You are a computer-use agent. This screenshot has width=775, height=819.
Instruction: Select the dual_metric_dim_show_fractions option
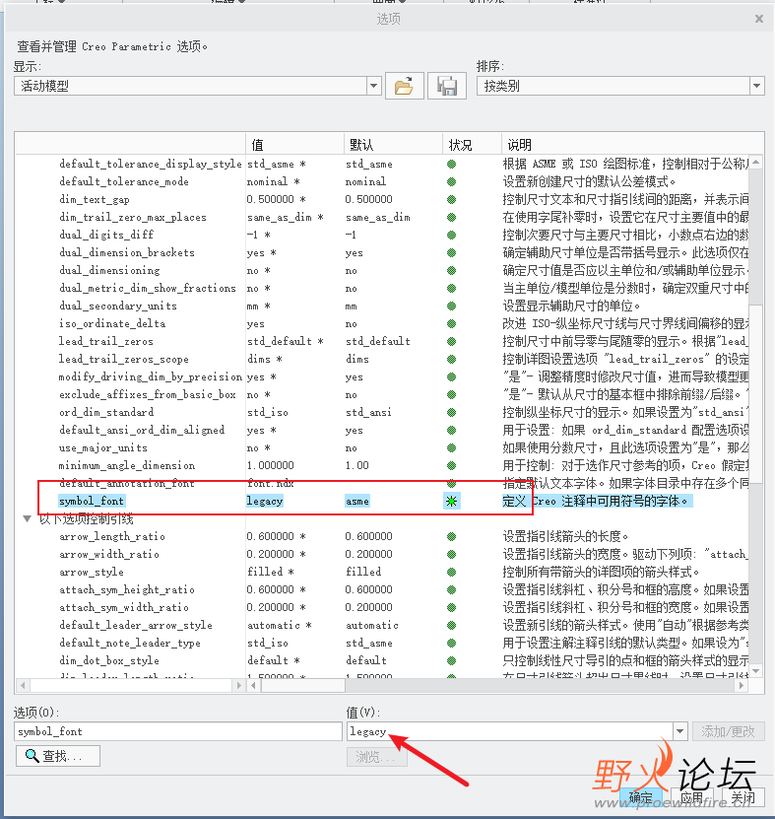click(147, 289)
